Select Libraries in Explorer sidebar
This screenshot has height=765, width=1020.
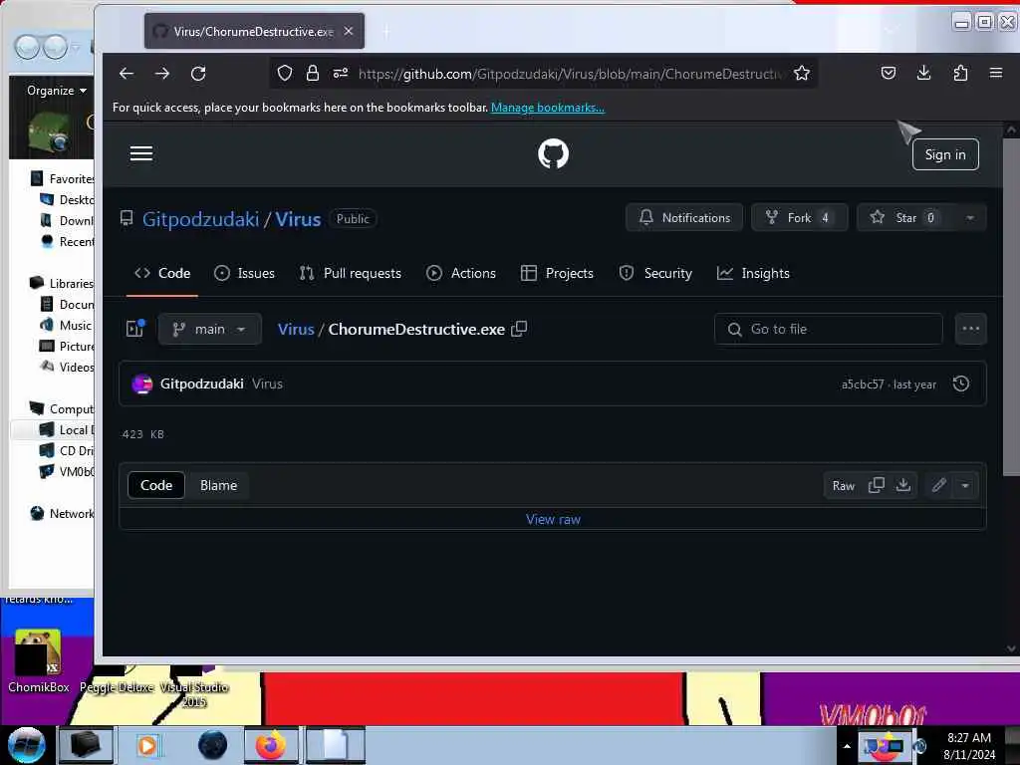coord(63,284)
